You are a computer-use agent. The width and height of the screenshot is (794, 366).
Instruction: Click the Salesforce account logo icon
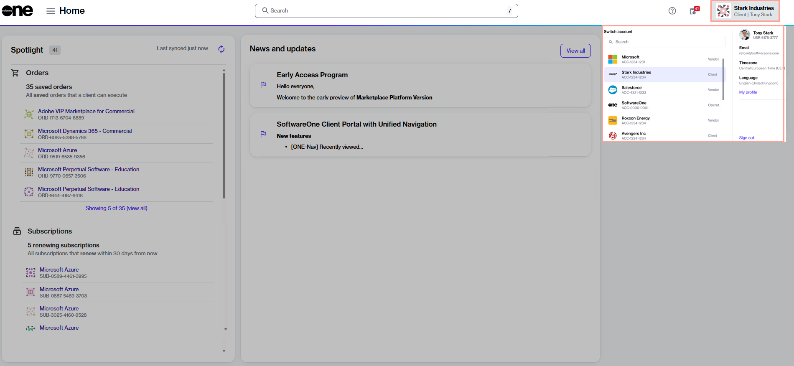click(613, 90)
